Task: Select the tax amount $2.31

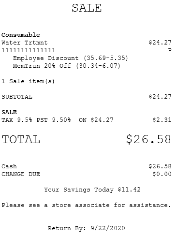Action: 162,120
